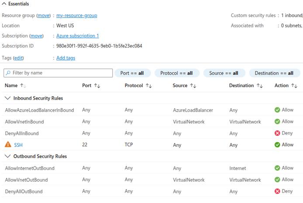303x203 pixels.
Task: Sort by the Protocol column arrows
Action: click(x=149, y=85)
